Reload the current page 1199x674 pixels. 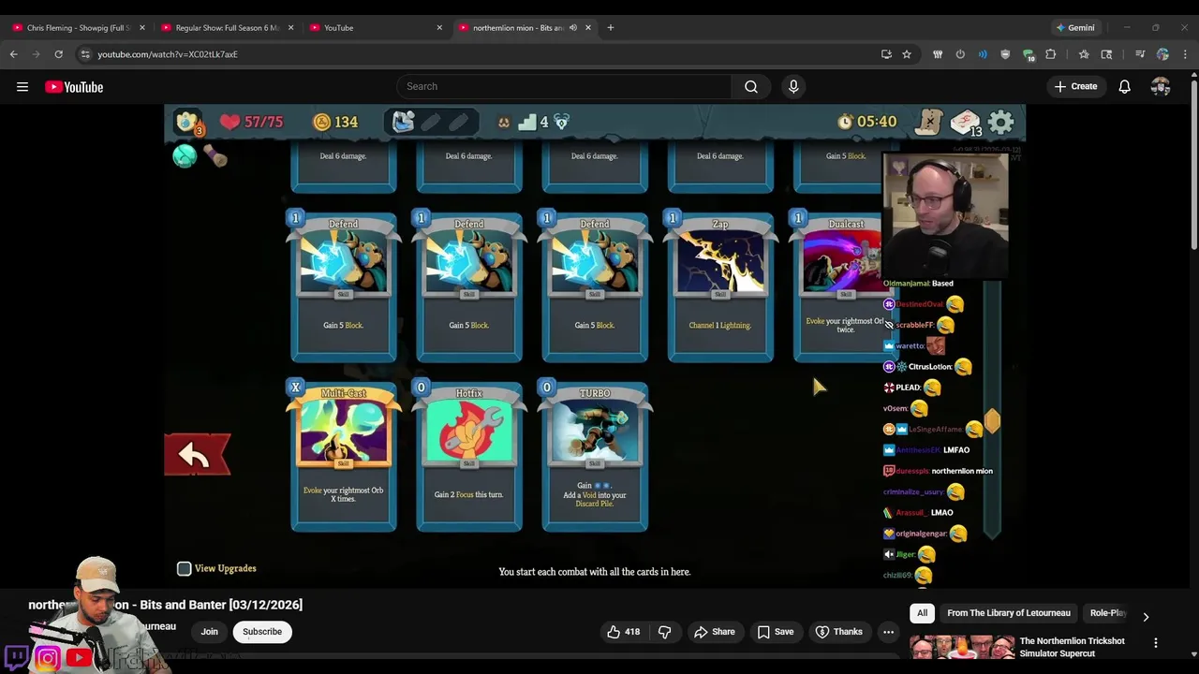(59, 54)
